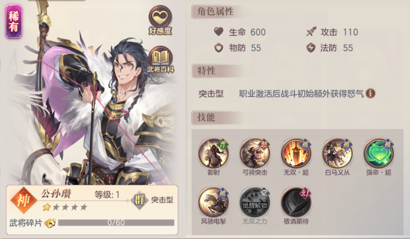Click the 稀有 rarity badge
Viewport: 410px width, 239px height.
(14, 21)
